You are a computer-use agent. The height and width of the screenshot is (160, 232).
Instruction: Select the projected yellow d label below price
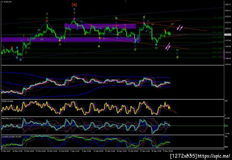click(177, 57)
